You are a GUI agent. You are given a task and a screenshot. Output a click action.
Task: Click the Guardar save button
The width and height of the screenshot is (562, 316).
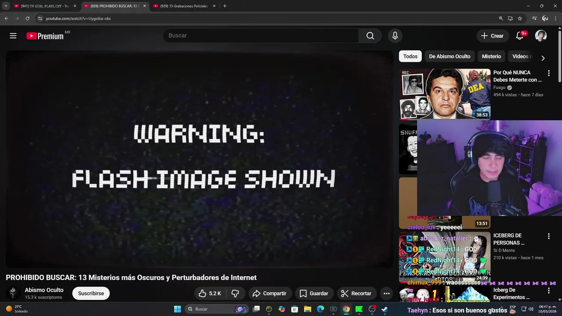(x=314, y=293)
